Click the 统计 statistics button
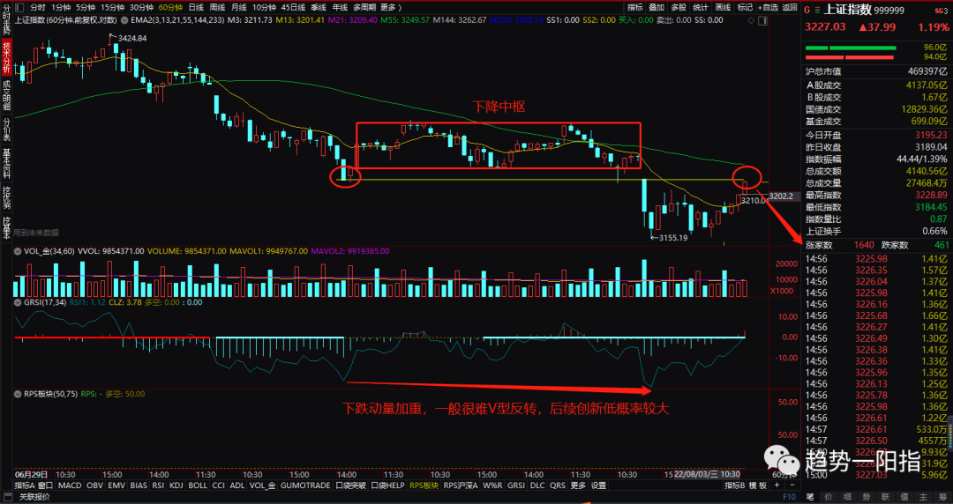This screenshot has width=953, height=504. (700, 7)
